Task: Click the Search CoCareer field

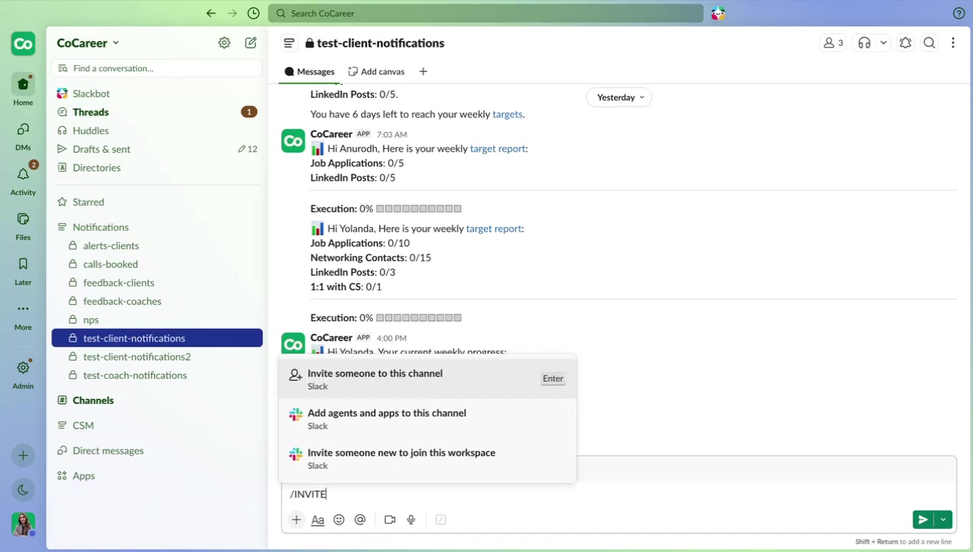Action: point(486,13)
